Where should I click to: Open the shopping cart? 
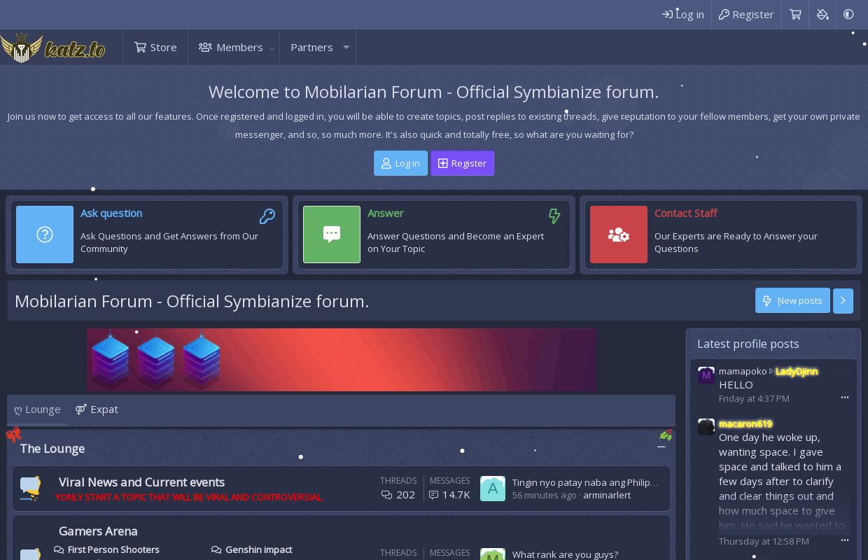[795, 14]
